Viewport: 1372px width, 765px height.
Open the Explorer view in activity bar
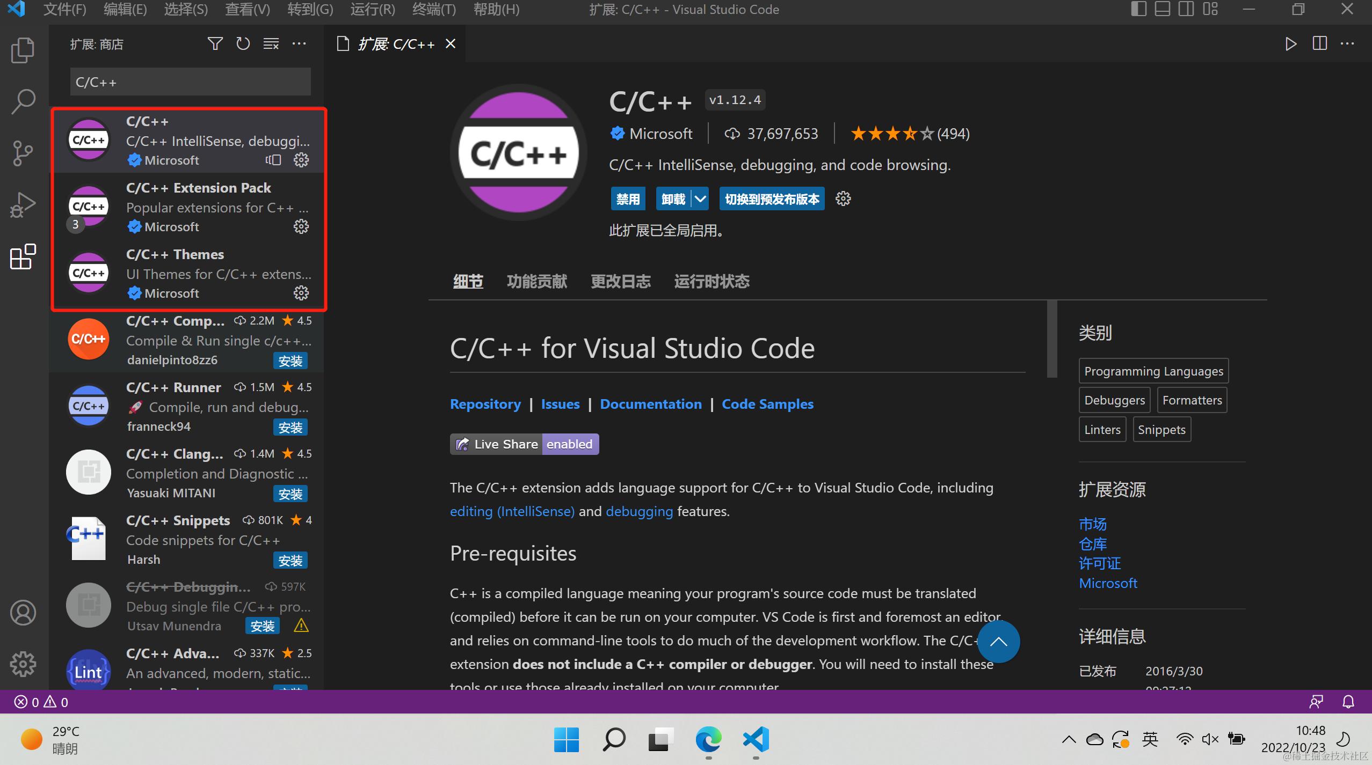point(23,50)
